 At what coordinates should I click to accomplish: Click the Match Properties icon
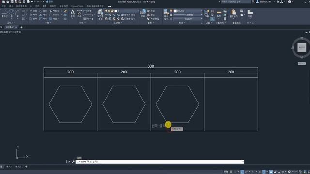[x=166, y=14]
